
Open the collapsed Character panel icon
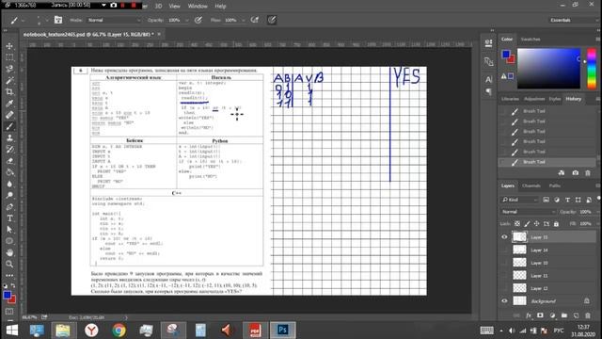pyautogui.click(x=488, y=79)
